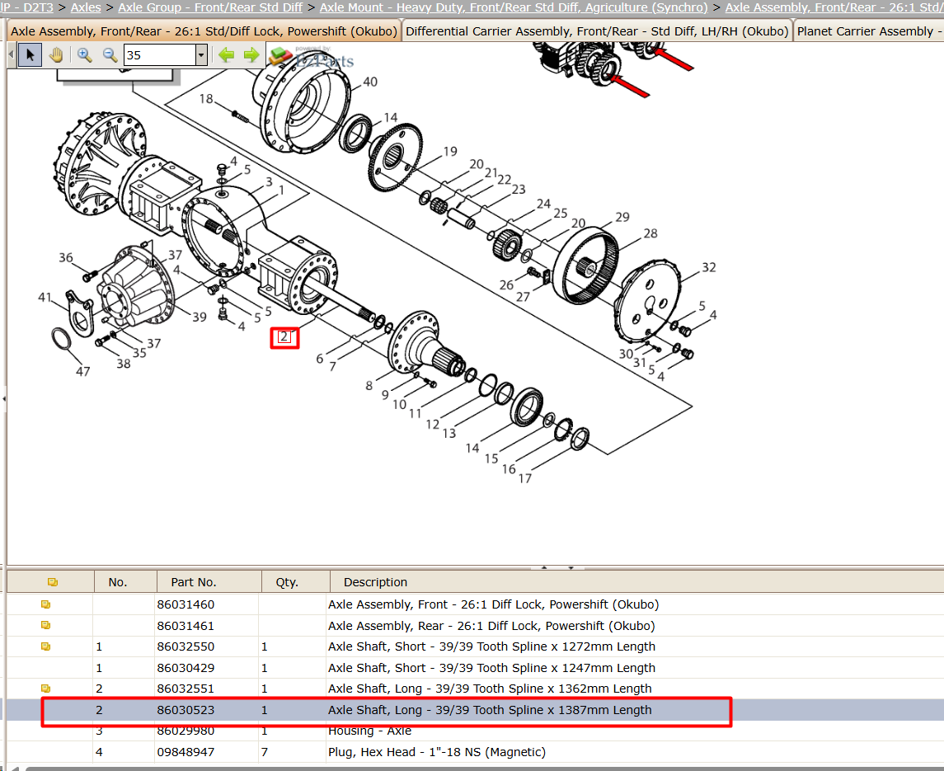This screenshot has width=944, height=771.
Task: Open the note icon for part 86032551
Action: click(45, 689)
